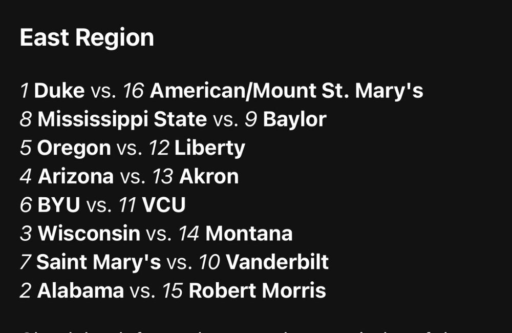Select Akron in the bracket list
Image resolution: width=512 pixels, height=333 pixels.
tap(209, 177)
